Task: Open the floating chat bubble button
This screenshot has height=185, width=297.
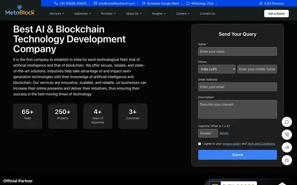Action: [x=287, y=122]
